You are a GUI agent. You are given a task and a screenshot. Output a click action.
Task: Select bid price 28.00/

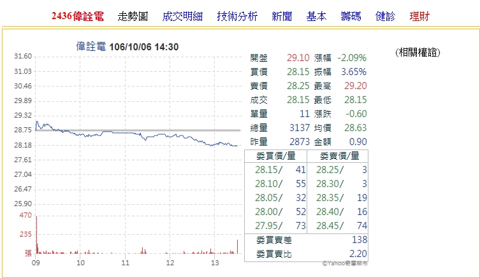pyautogui.click(x=269, y=212)
